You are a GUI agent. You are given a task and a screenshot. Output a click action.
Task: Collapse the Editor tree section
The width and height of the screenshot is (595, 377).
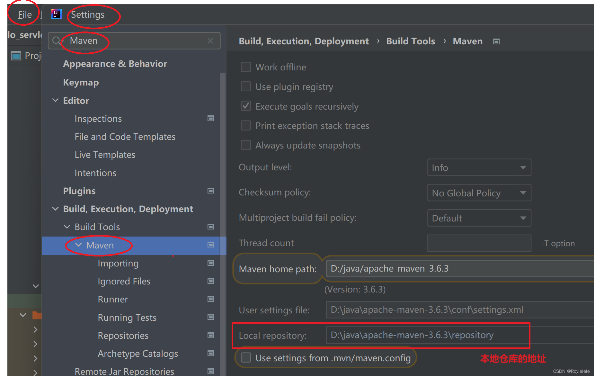click(56, 101)
